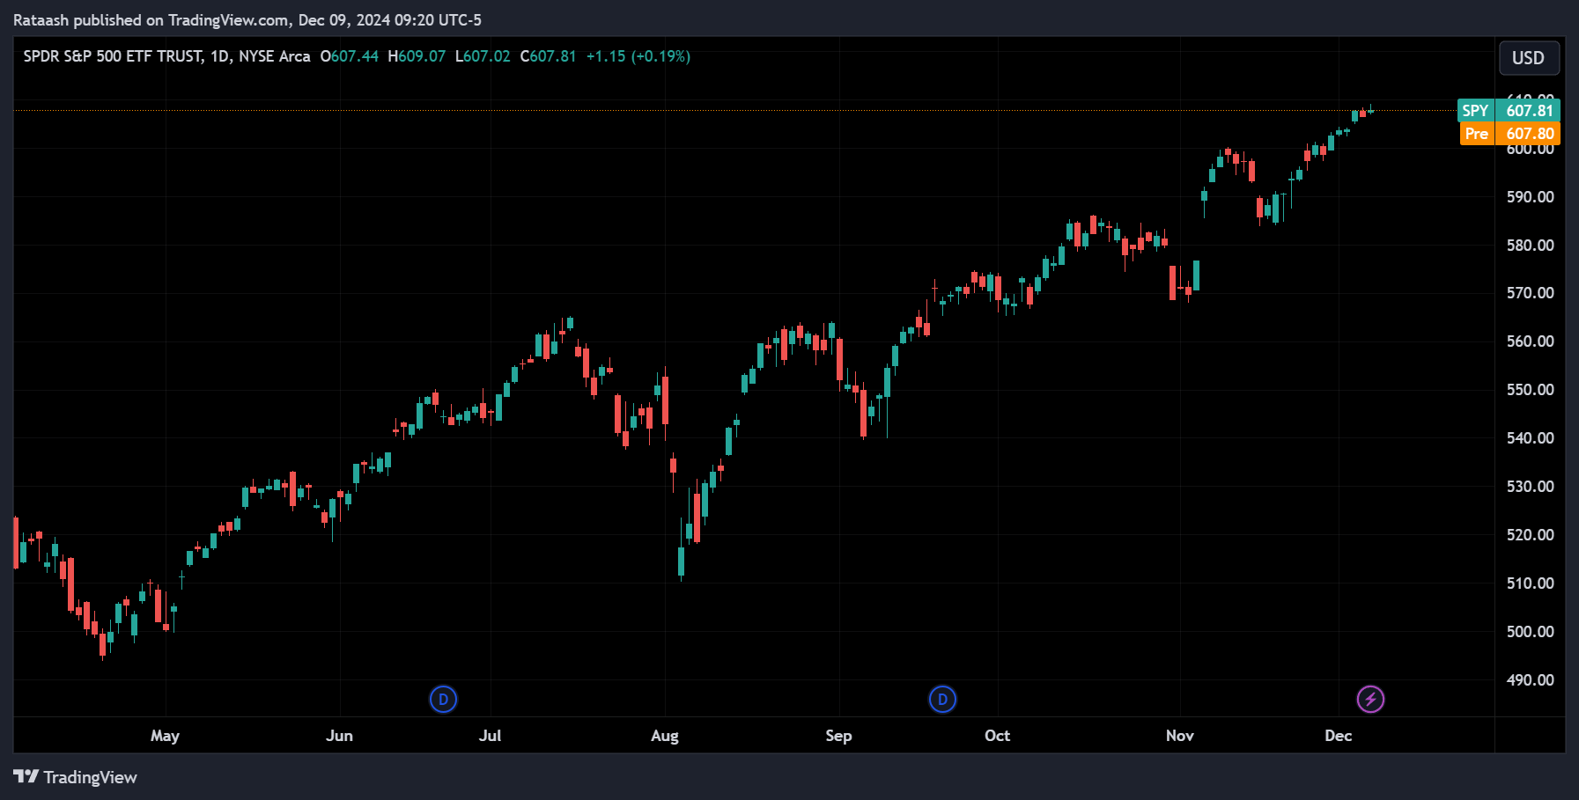Click the close value C607.81
Image resolution: width=1579 pixels, height=800 pixels.
coord(548,56)
